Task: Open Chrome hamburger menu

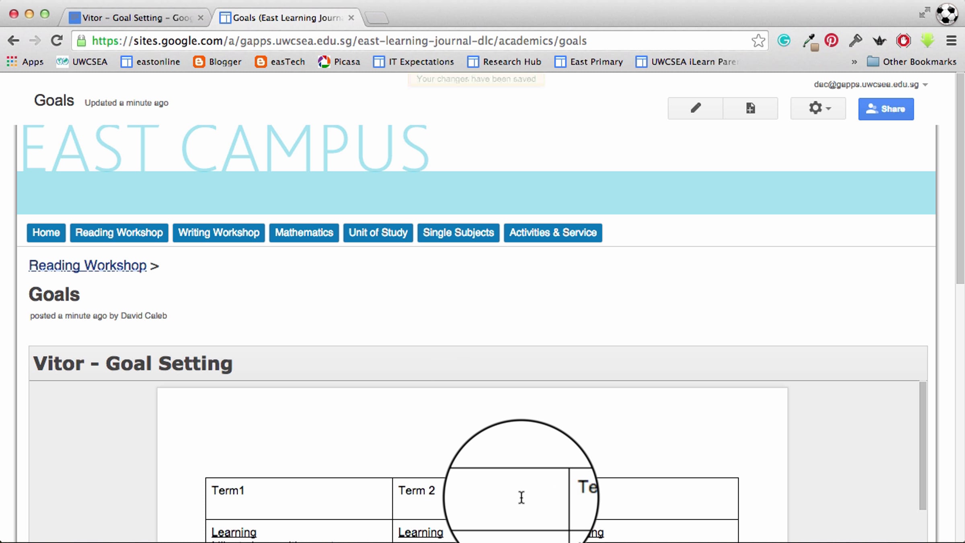Action: click(x=951, y=41)
